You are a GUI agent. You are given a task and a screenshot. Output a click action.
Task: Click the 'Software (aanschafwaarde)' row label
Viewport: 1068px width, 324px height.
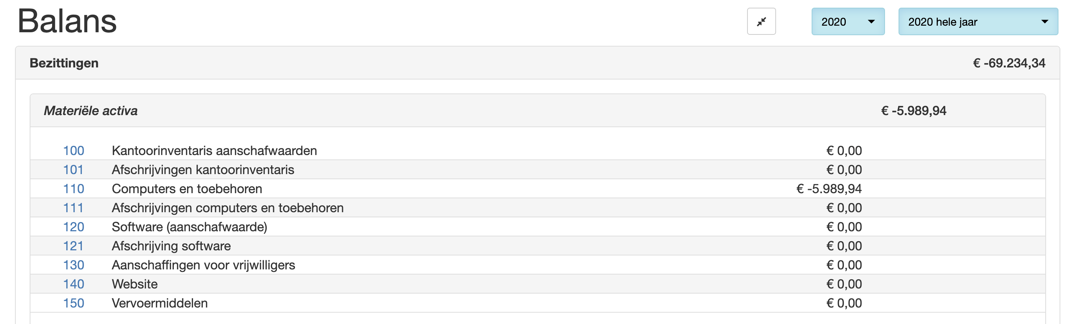pyautogui.click(x=190, y=227)
